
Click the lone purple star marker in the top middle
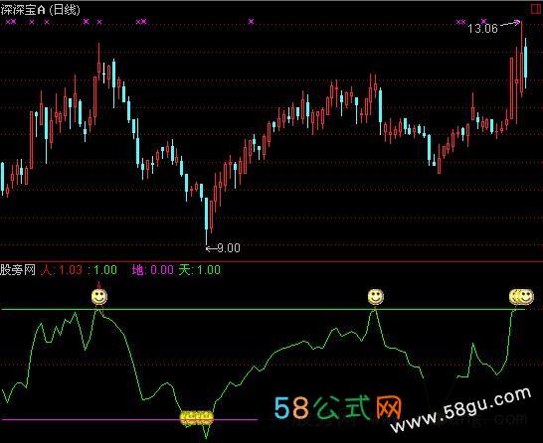(251, 22)
